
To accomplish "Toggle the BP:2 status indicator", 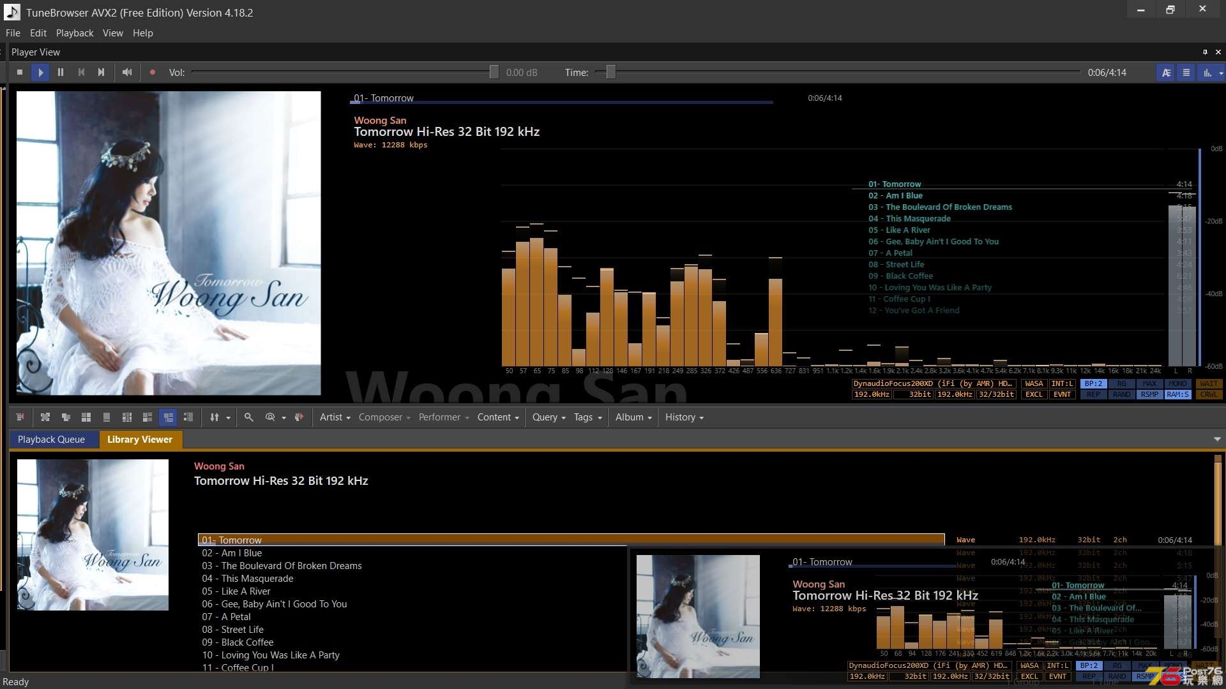I will [x=1093, y=384].
